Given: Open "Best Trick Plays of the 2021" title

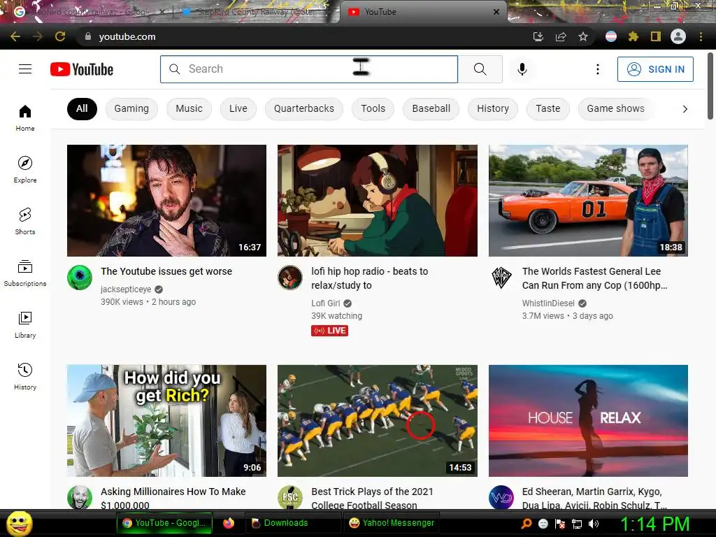Looking at the screenshot, I should pos(372,498).
